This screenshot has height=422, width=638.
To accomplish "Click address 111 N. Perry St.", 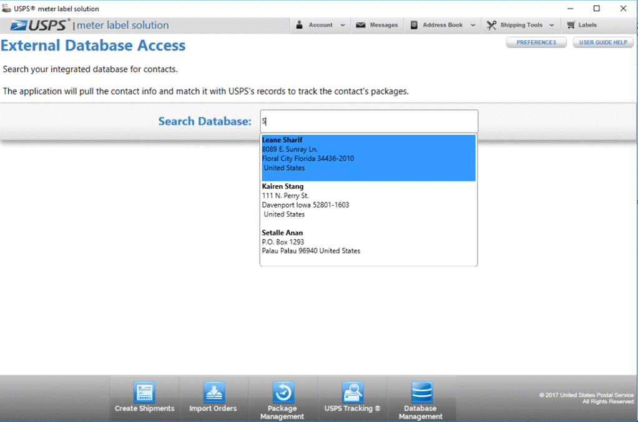I will tap(285, 195).
